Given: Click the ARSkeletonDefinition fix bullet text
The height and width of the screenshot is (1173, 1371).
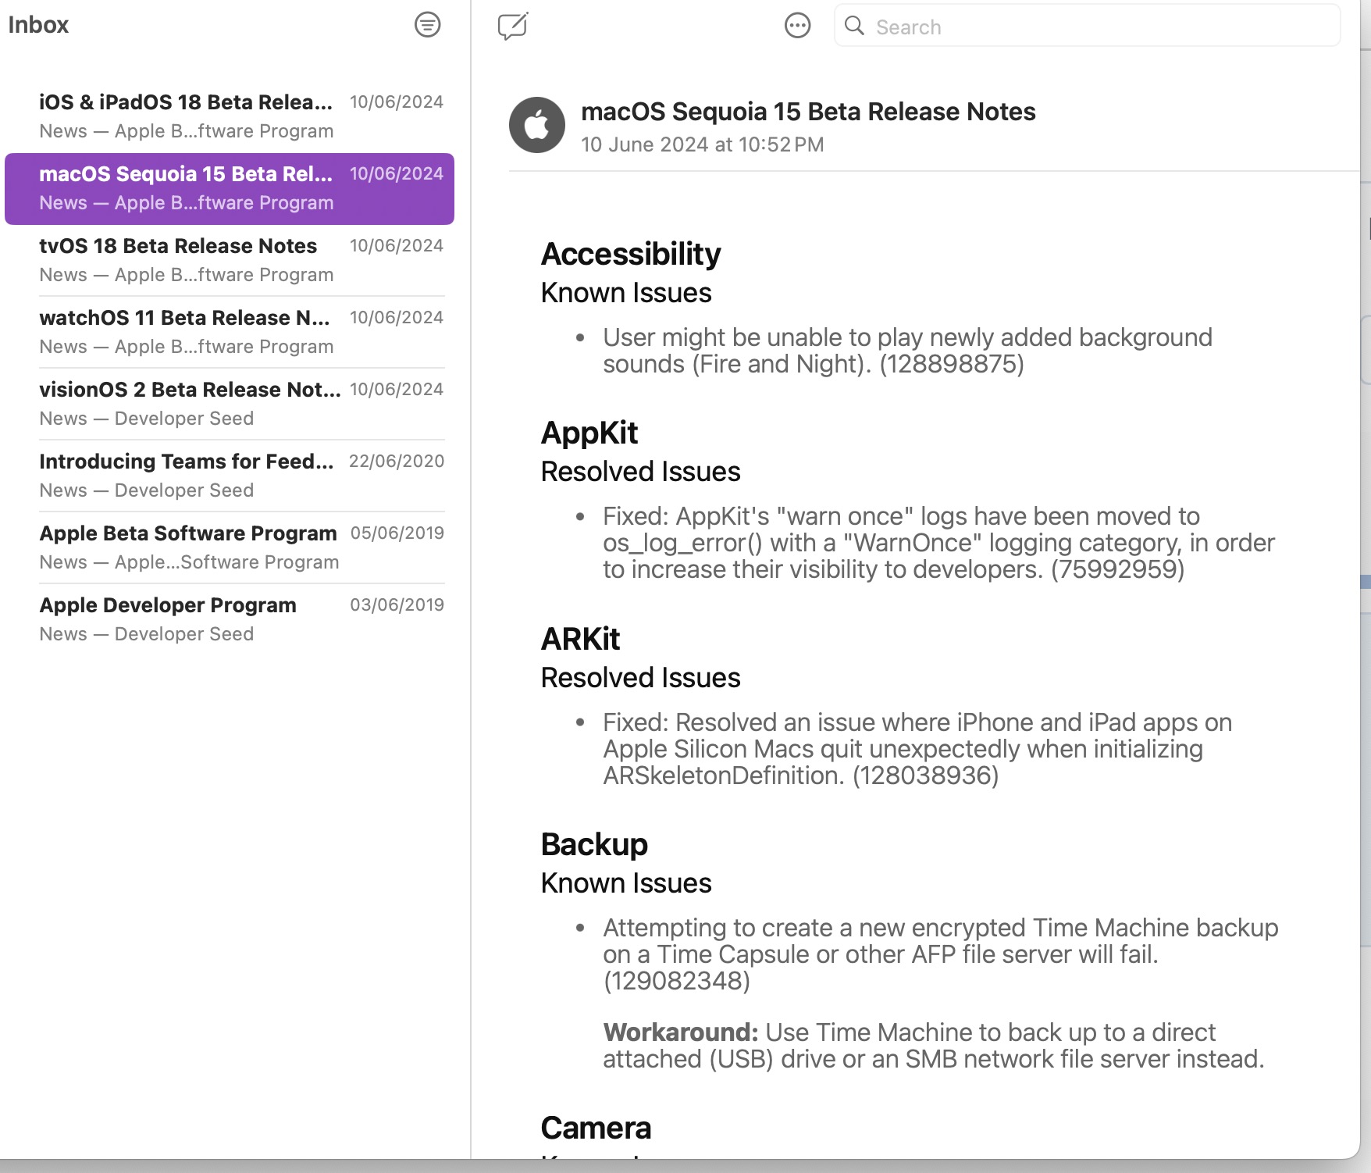Looking at the screenshot, I should [x=917, y=749].
